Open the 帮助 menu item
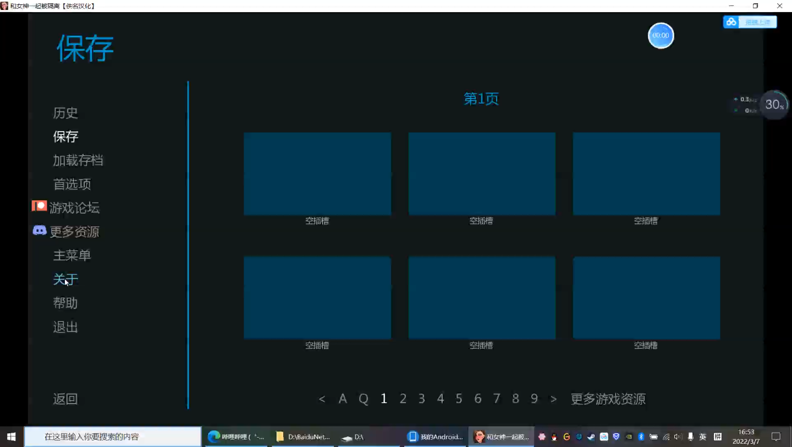 [65, 303]
